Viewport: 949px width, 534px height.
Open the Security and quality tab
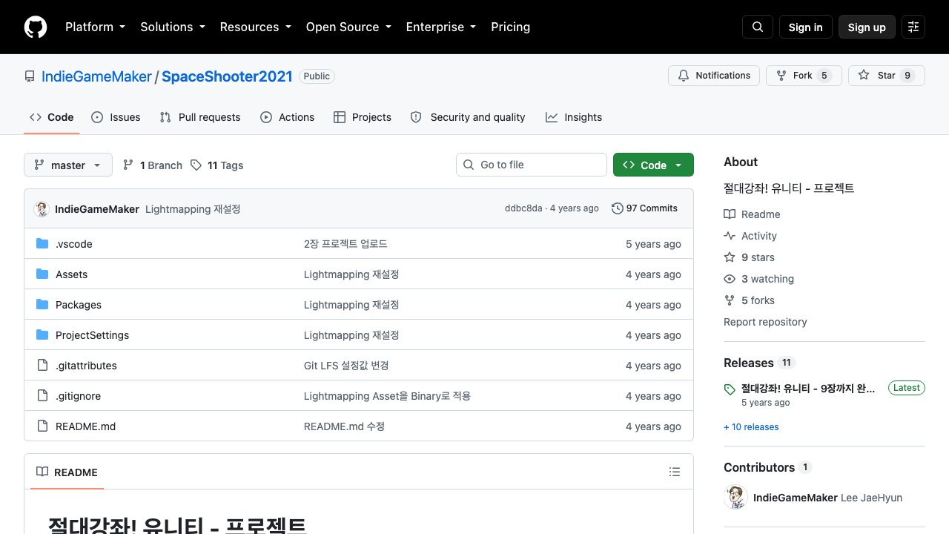[468, 117]
